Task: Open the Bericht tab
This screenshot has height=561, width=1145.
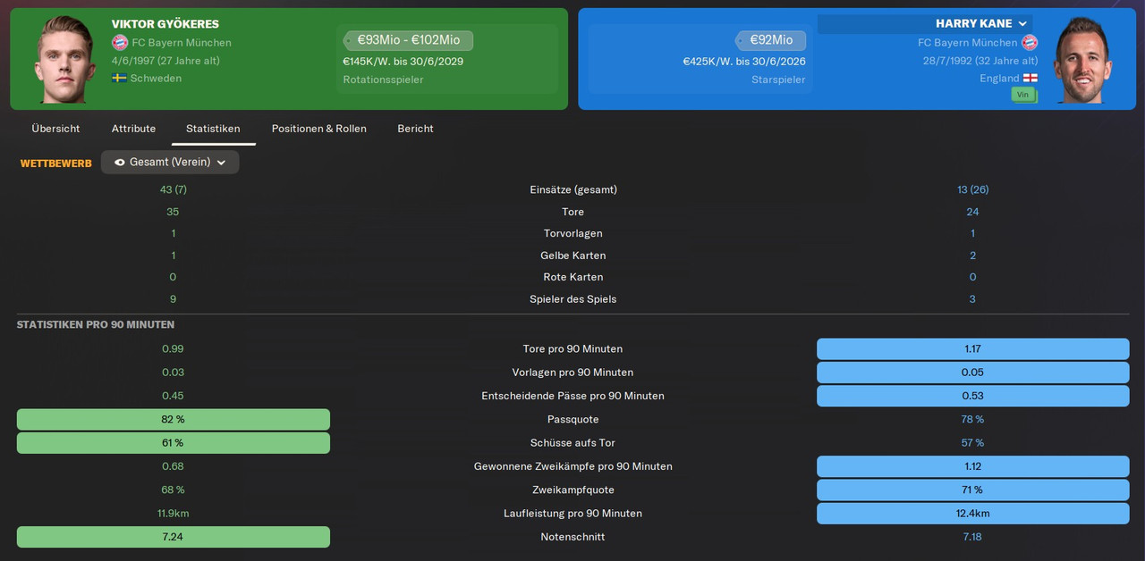Action: [415, 129]
